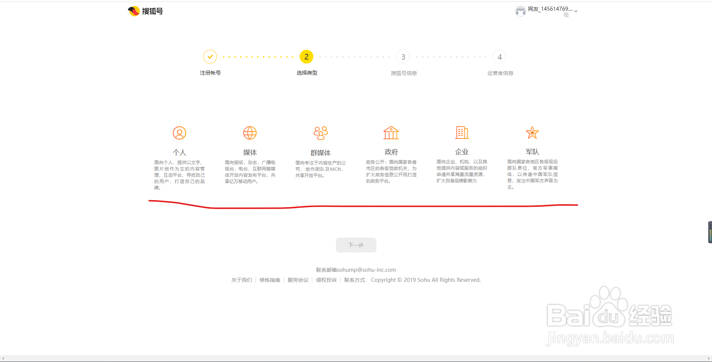This screenshot has height=362, width=712.
Task: Click the 搜狐号信息 step label
Action: tap(404, 73)
